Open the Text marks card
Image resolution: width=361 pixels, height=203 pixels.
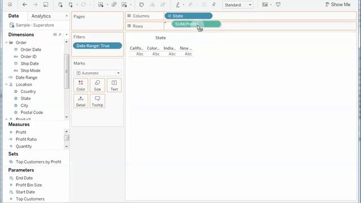(114, 85)
